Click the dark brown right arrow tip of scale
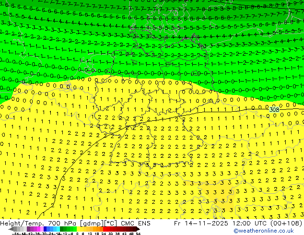 (138, 229)
